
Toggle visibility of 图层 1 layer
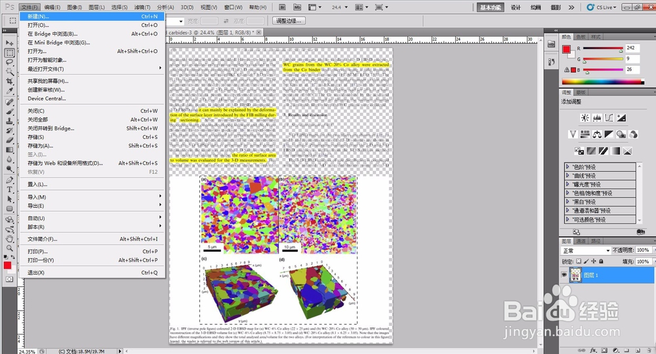pos(564,275)
